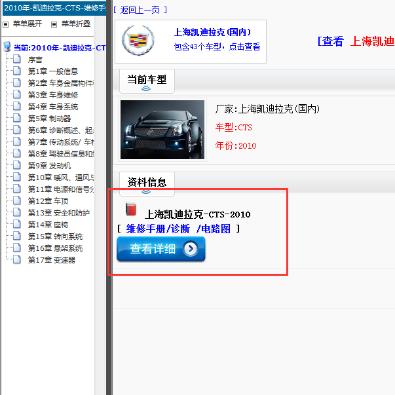Click the 车型:CTS text
This screenshot has width=395, height=395.
(x=233, y=128)
